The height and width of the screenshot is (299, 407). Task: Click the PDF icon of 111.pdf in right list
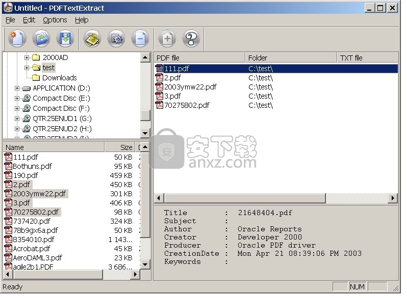[x=159, y=69]
